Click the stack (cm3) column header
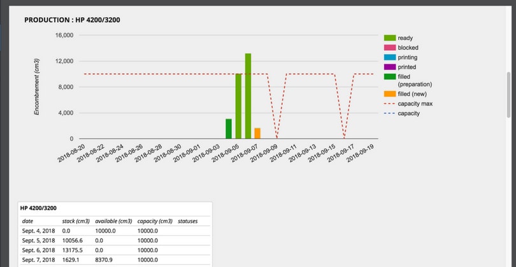This screenshot has width=516, height=267. pyautogui.click(x=76, y=221)
